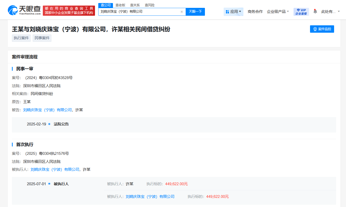Open the VIP enterprise package badge
Screen dimensions: 346x207
(301, 12)
